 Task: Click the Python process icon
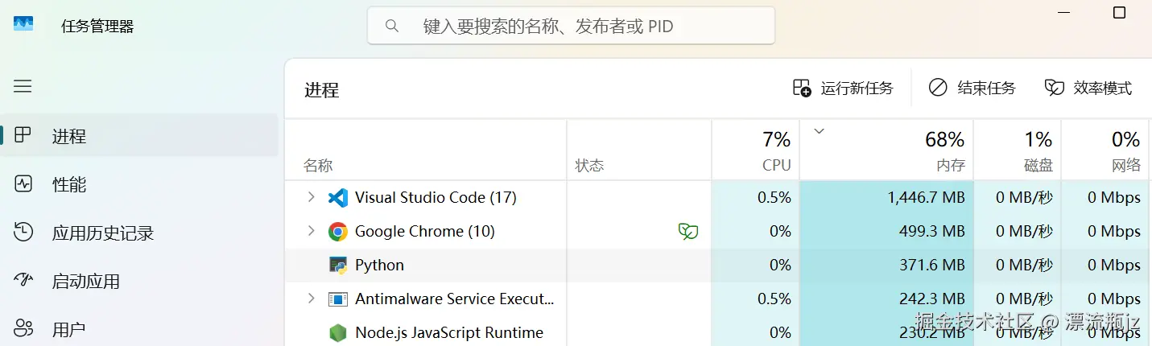(338, 266)
